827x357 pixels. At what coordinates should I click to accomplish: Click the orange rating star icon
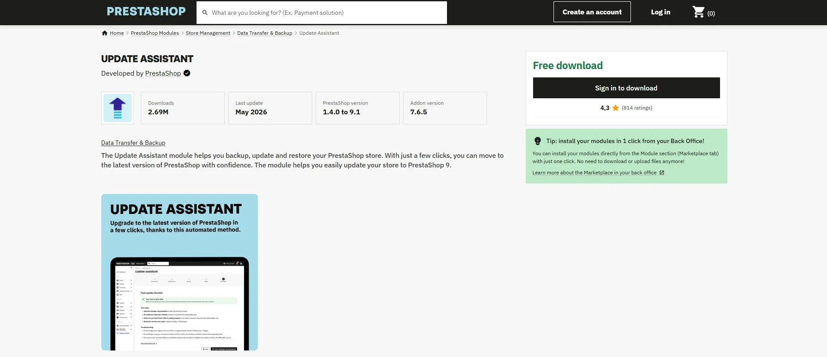pos(616,108)
